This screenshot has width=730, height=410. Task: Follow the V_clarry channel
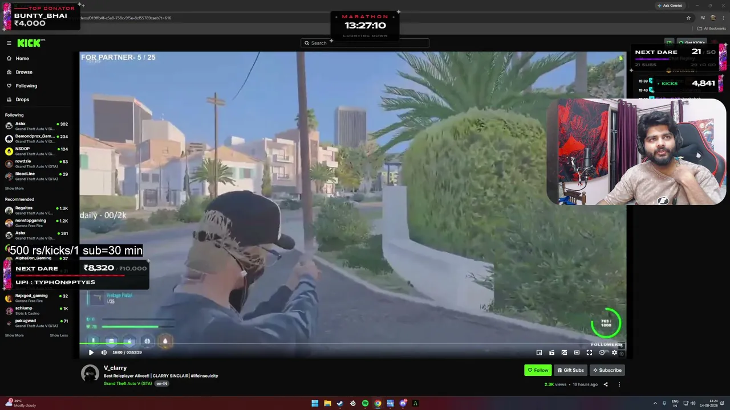538,370
